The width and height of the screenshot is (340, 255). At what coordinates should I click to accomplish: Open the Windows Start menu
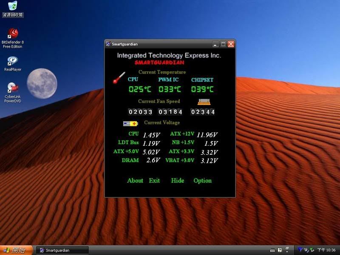(x=16, y=250)
